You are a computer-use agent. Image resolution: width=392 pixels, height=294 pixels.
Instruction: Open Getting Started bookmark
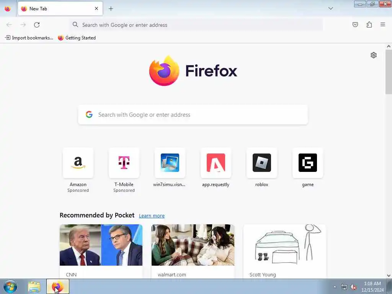(77, 38)
